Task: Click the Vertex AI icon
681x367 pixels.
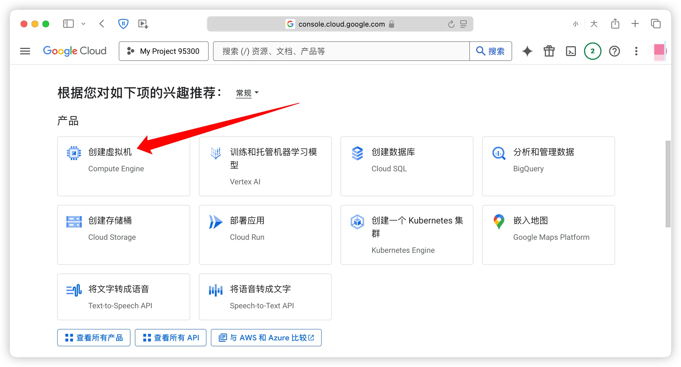Action: (215, 153)
